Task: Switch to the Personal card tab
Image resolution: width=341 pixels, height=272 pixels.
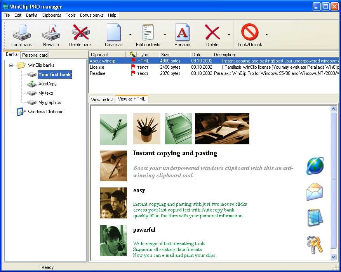Action: 35,55
